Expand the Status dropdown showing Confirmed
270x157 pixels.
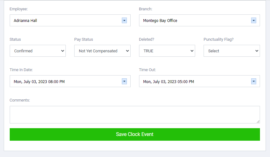point(38,51)
